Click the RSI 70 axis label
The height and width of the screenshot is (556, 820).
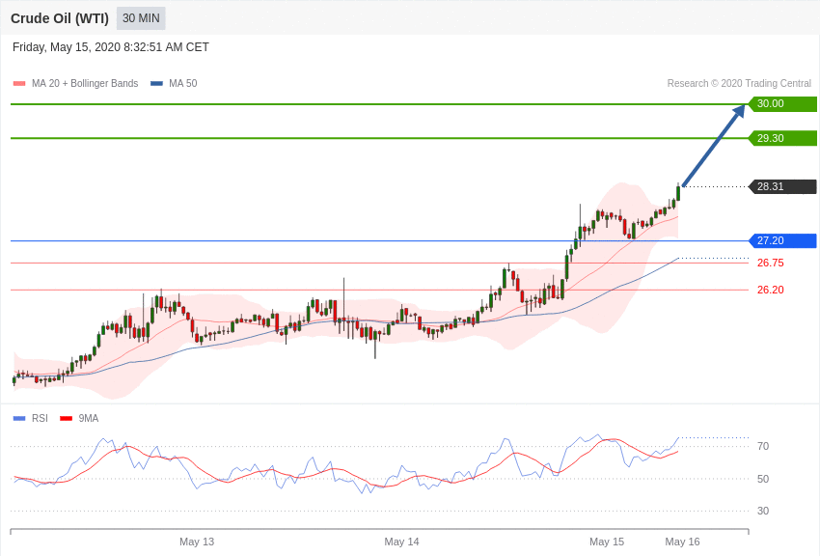coord(763,446)
